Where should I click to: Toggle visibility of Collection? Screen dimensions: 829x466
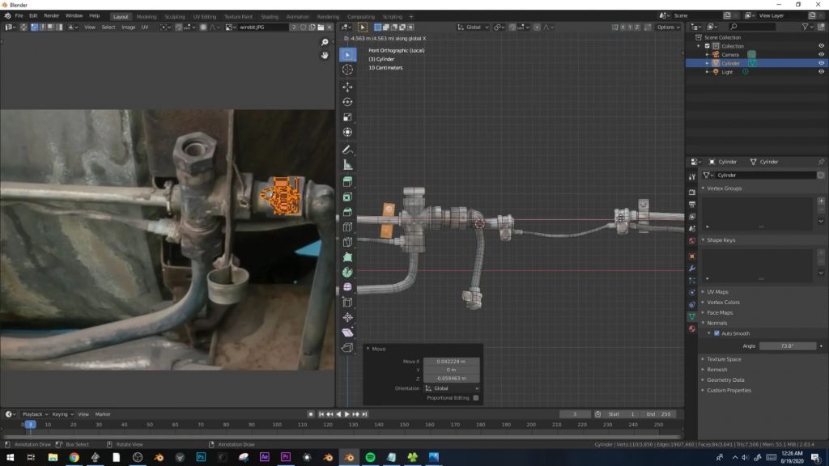click(821, 46)
